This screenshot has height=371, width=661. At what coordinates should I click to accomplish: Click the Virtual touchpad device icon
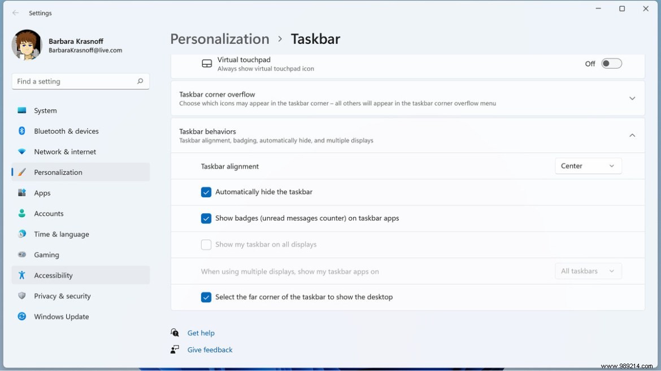click(x=208, y=63)
